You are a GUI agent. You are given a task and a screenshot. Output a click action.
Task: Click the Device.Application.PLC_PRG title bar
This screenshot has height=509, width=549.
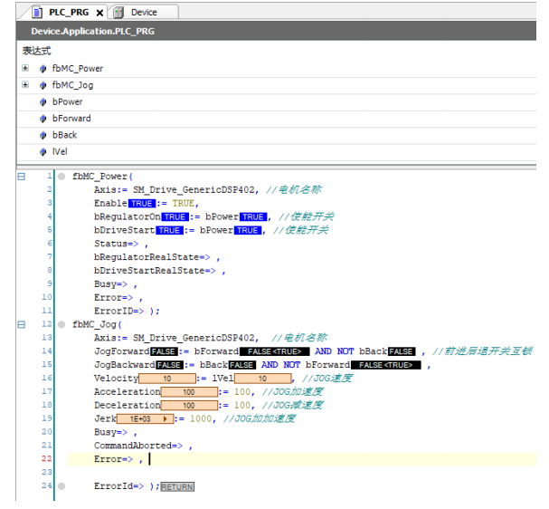point(277,31)
